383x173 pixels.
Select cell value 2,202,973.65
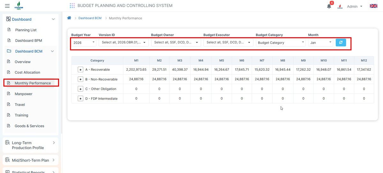tap(136, 69)
